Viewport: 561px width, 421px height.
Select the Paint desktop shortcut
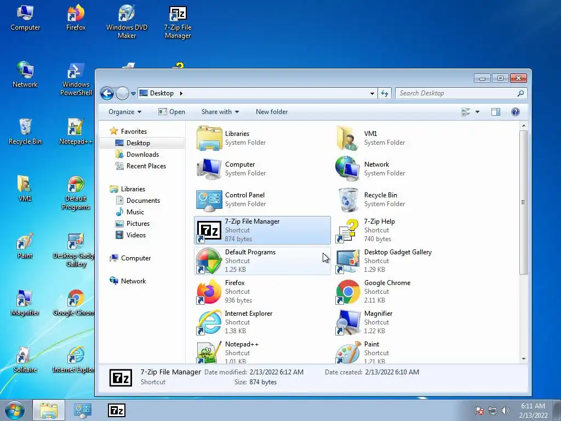pyautogui.click(x=25, y=246)
